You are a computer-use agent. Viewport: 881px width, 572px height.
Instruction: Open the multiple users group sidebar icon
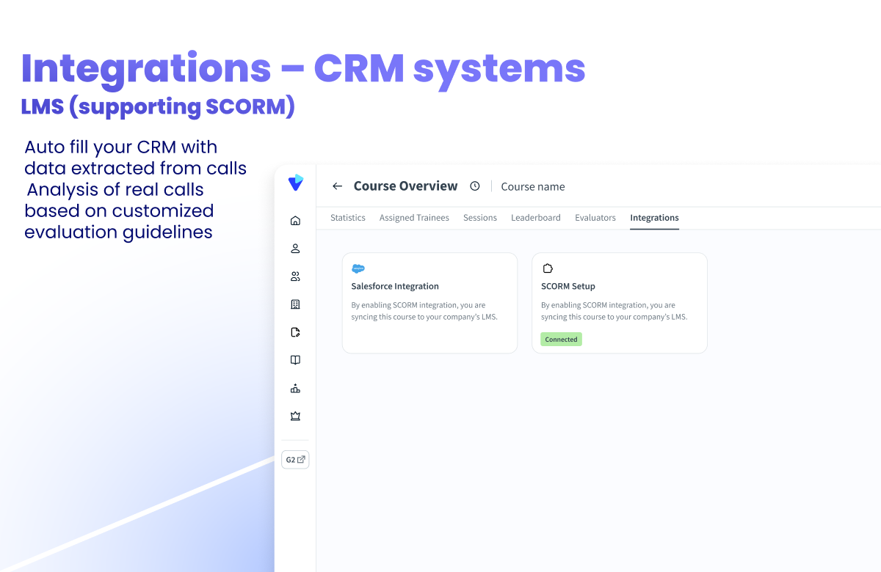(295, 276)
